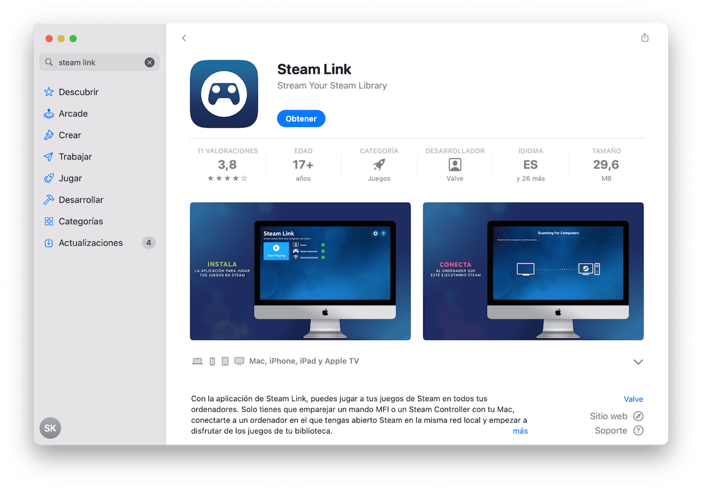
Task: Select the Jugar rocket icon
Action: (49, 178)
